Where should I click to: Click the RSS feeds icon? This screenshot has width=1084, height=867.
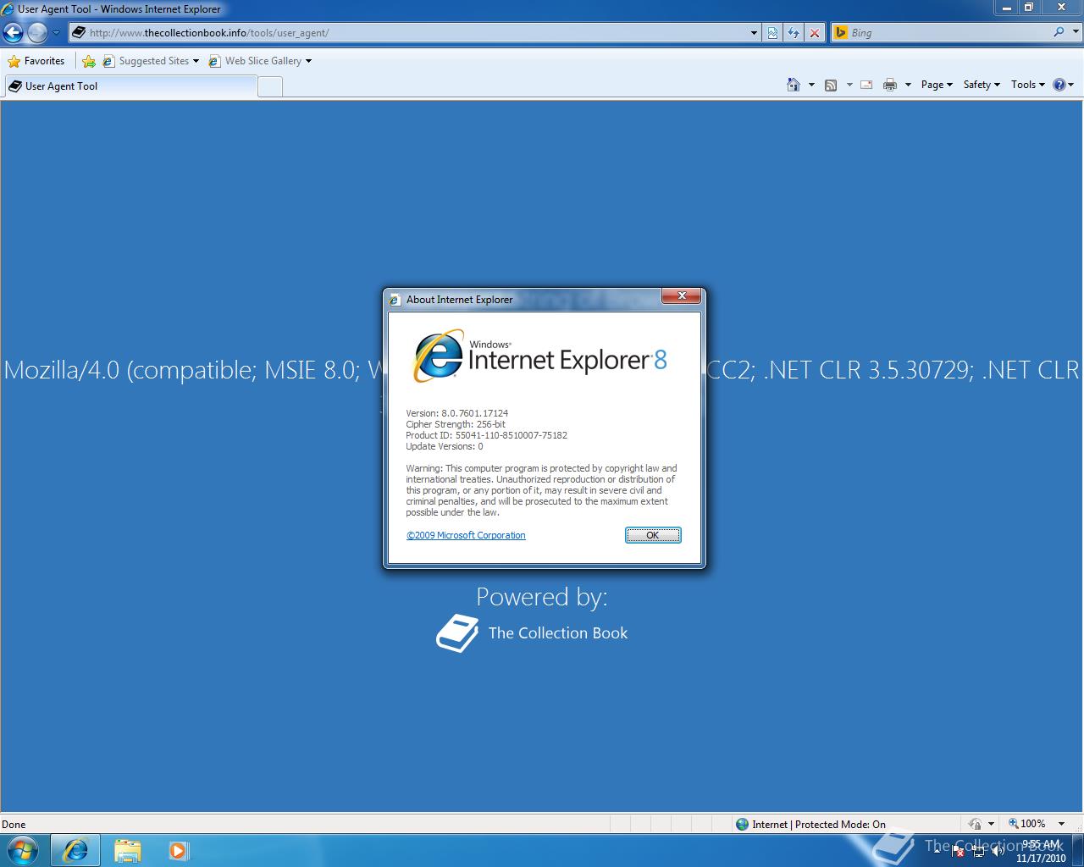click(831, 85)
